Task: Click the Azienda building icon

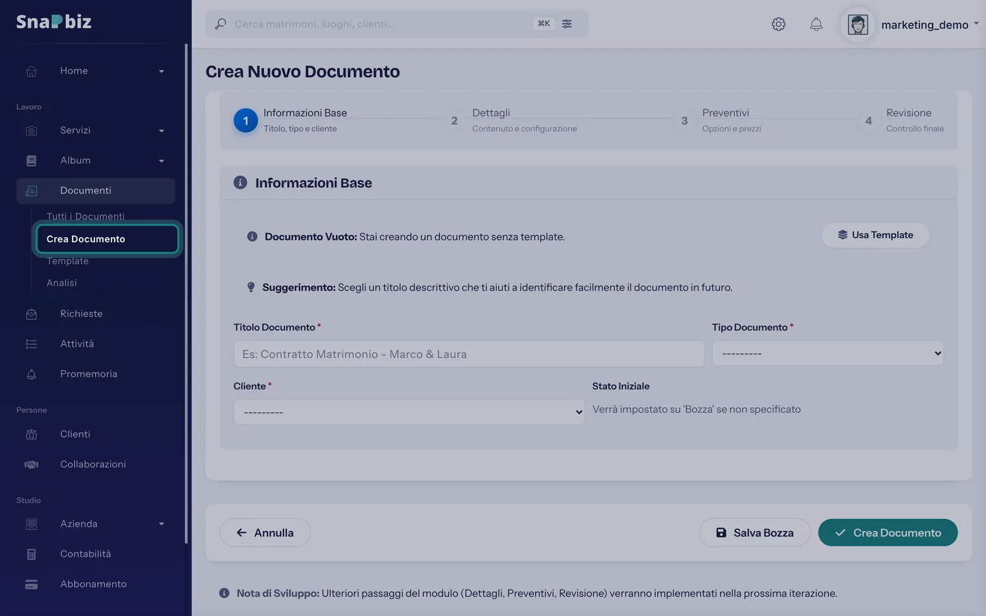Action: [31, 524]
